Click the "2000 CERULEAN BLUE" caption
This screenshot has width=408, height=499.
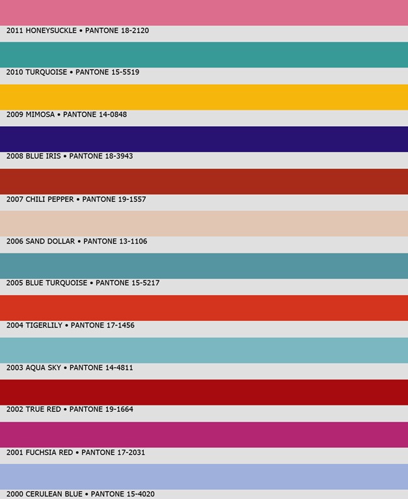click(44, 494)
